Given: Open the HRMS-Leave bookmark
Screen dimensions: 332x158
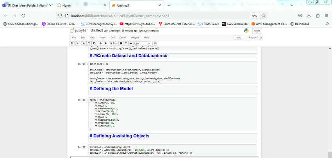Looking at the screenshot, I should pos(208,24).
